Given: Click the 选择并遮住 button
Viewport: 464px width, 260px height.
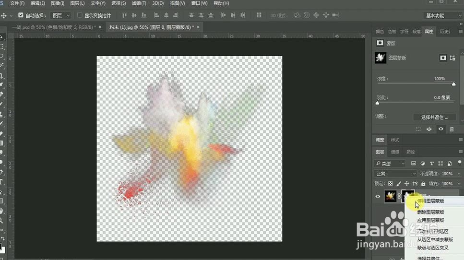Looking at the screenshot, I should tap(434, 117).
